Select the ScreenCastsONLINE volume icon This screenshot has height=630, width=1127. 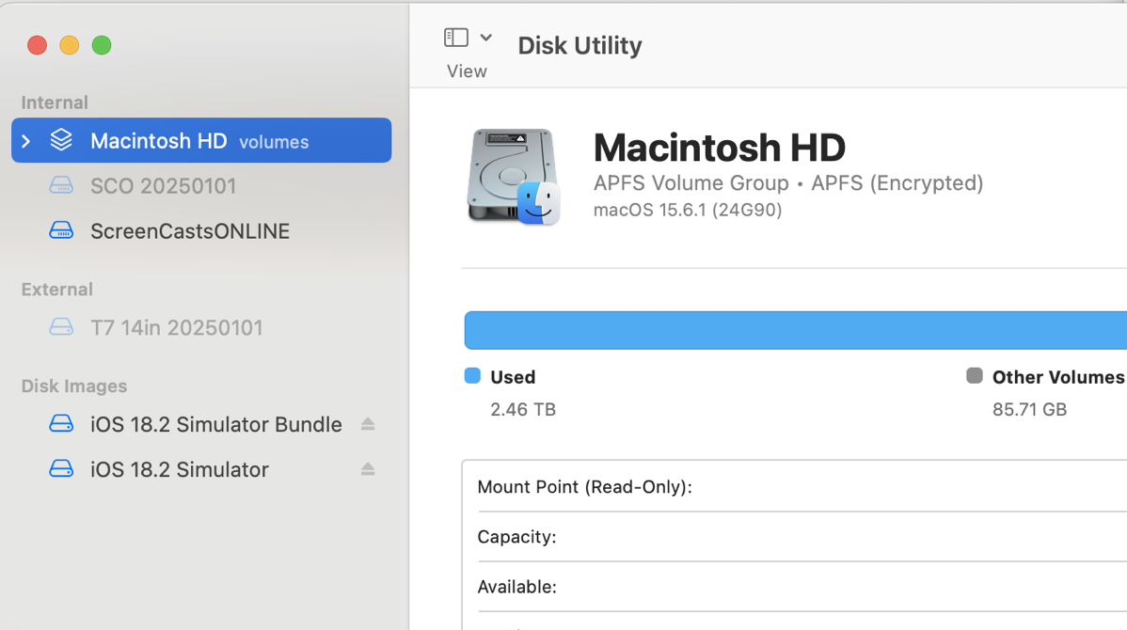[x=61, y=230]
